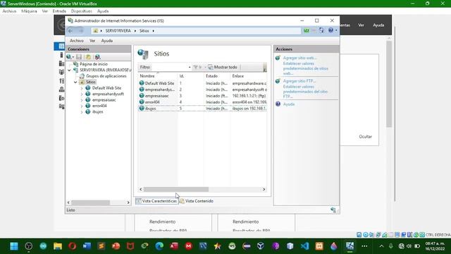This screenshot has height=254, width=451.
Task: Click Agregar sitio FTP action link
Action: coord(299,81)
